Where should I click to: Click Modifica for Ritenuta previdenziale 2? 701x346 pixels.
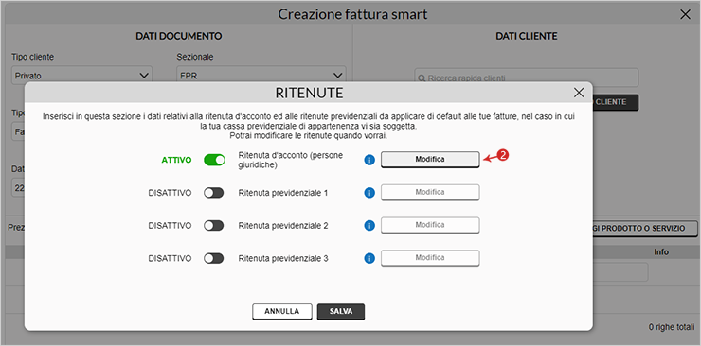(x=430, y=225)
